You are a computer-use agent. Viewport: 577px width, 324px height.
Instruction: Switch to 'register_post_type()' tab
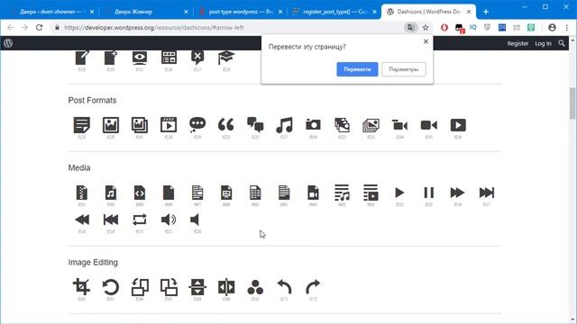tap(334, 12)
